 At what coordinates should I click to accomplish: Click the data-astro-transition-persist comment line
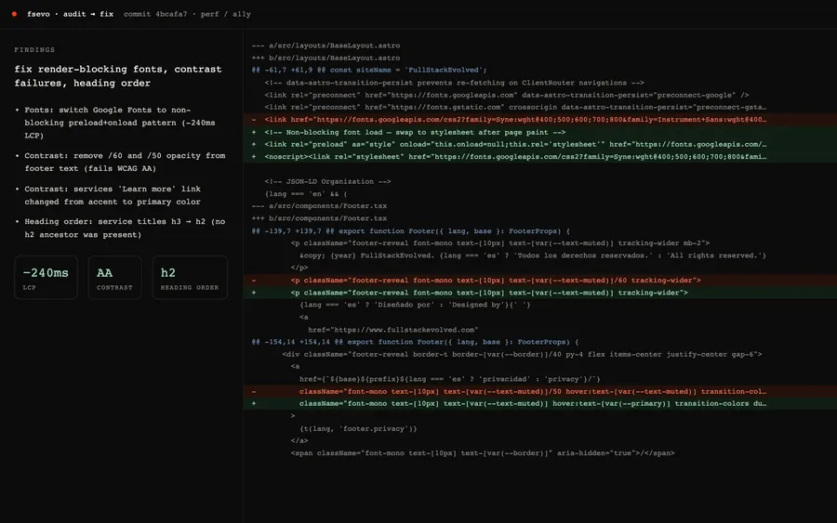pos(454,83)
